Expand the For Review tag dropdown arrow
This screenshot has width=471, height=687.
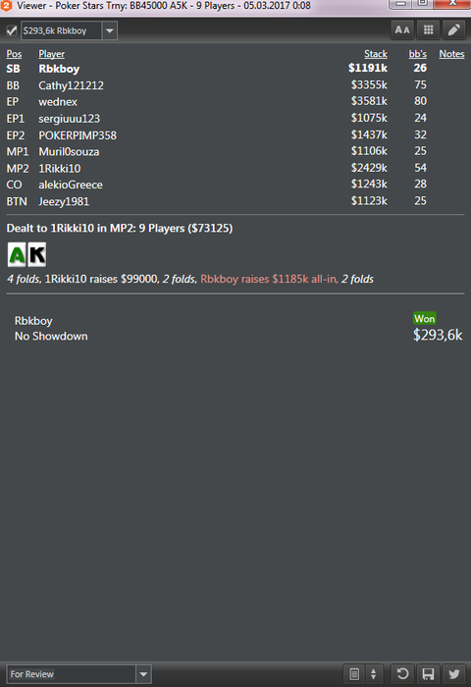pyautogui.click(x=143, y=674)
